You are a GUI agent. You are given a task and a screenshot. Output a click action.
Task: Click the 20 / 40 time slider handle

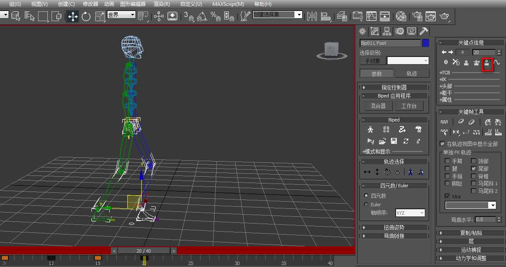tap(143, 251)
